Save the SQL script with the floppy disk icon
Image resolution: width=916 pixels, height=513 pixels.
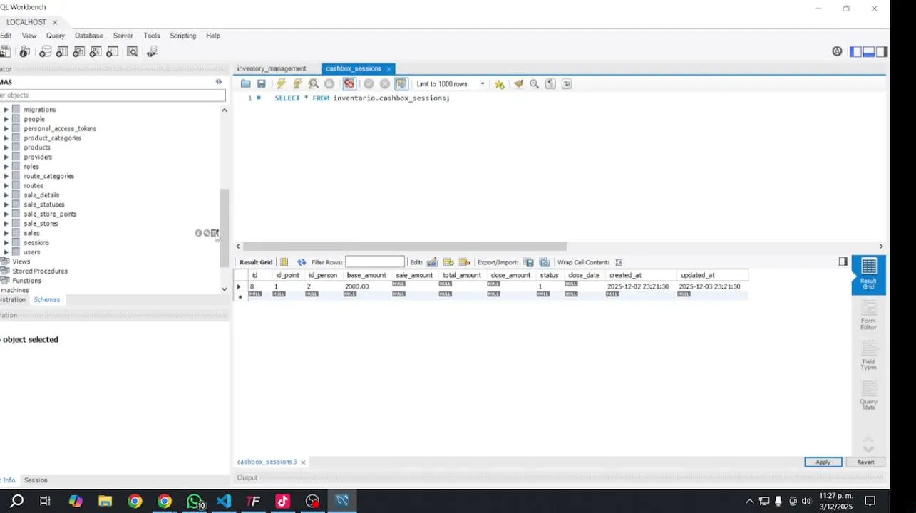click(262, 84)
